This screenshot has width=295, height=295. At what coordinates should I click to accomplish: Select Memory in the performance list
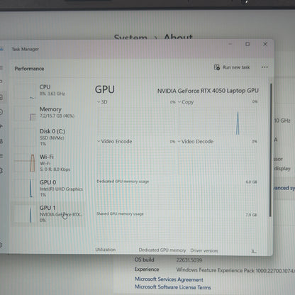(x=48, y=112)
